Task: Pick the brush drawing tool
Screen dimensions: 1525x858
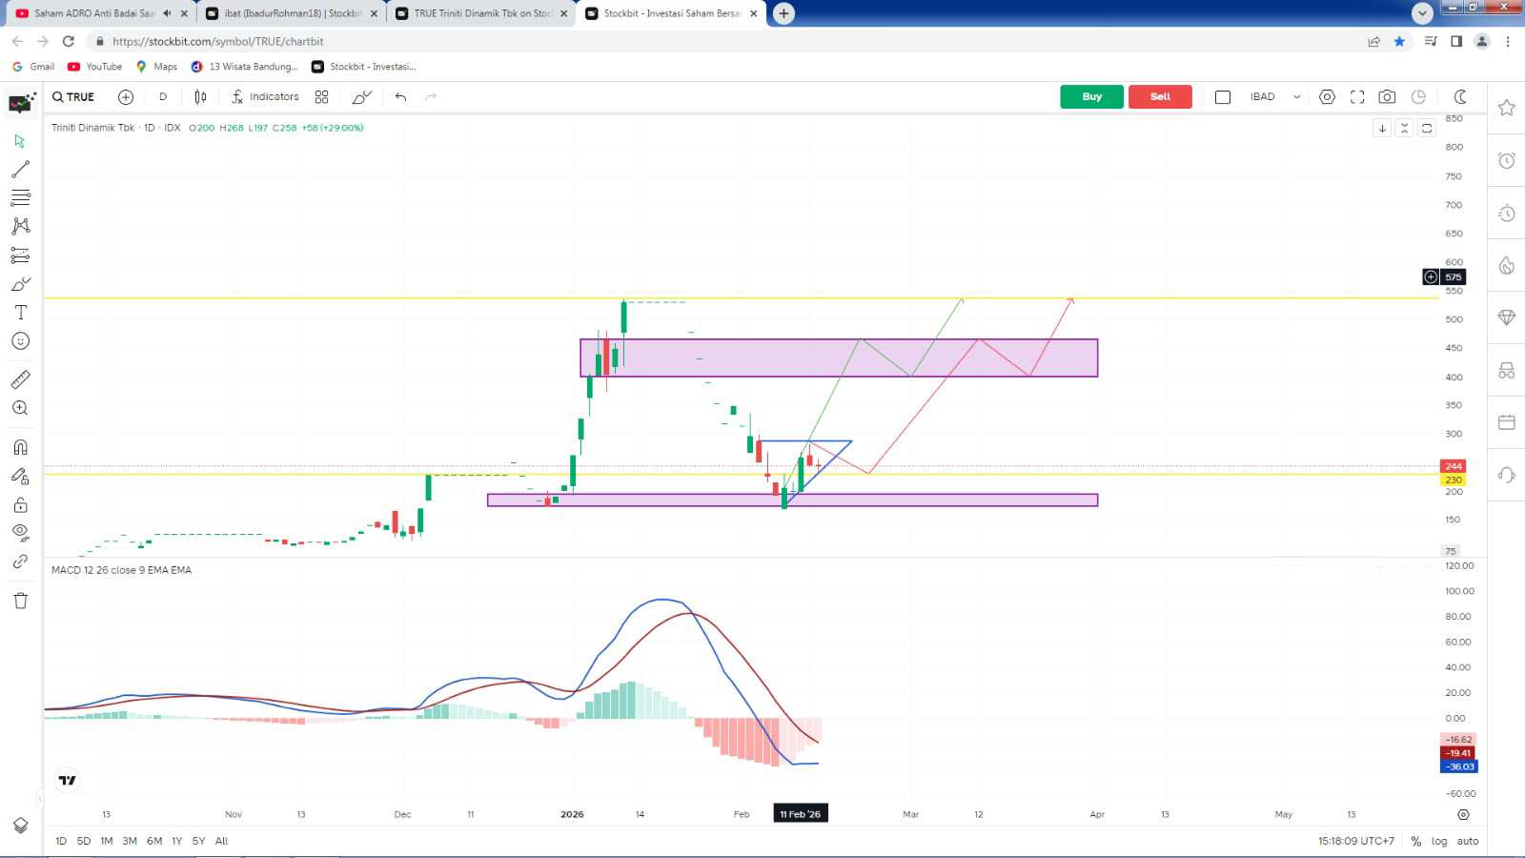Action: (x=20, y=284)
